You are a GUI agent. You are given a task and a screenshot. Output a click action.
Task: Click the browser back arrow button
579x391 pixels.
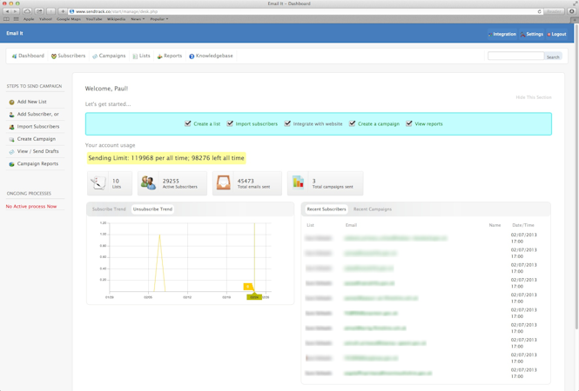tap(7, 11)
